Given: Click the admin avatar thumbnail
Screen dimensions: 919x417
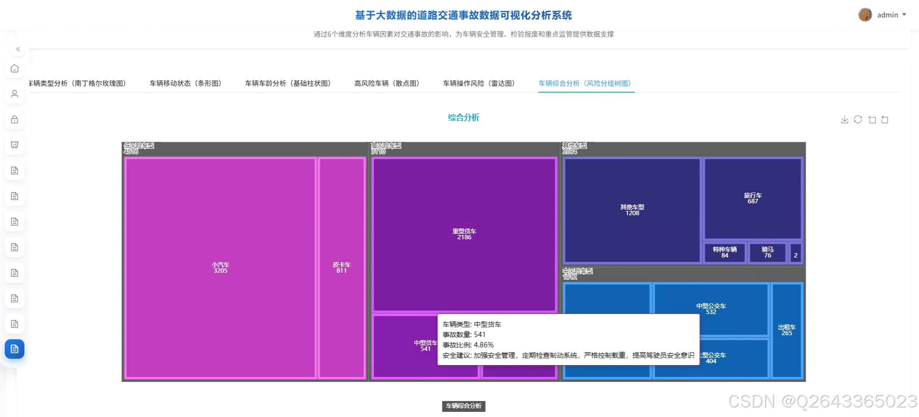Looking at the screenshot, I should click(x=865, y=14).
